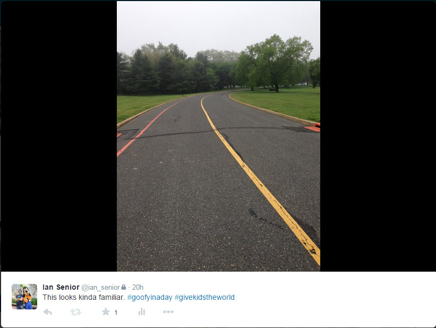Retweet the road photo tweet
Screen dimensions: 436x328
click(x=75, y=312)
